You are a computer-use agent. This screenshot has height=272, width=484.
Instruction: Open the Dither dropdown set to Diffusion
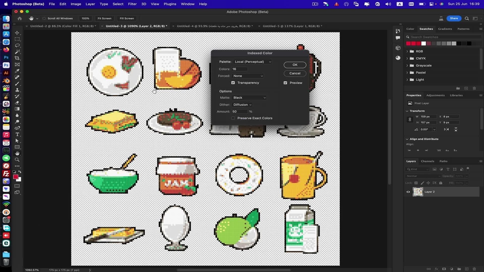242,105
